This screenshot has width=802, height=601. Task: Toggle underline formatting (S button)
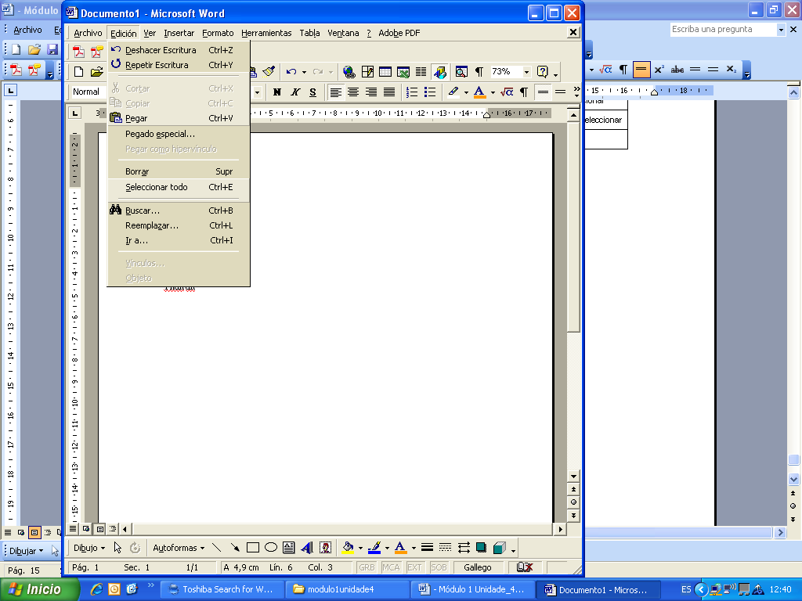point(312,92)
